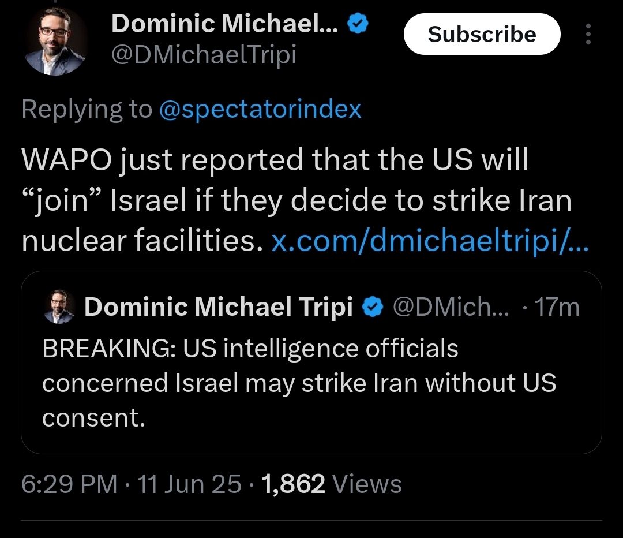This screenshot has width=623, height=538.
Task: Open the three-dot more options menu
Action: [x=588, y=34]
